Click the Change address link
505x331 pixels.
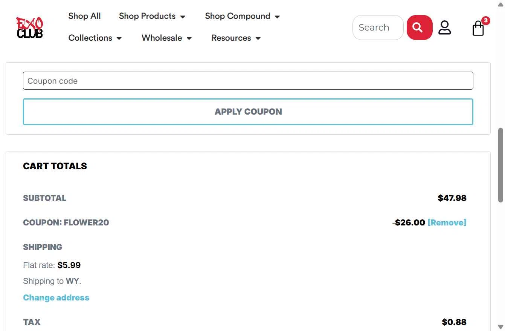click(x=56, y=297)
